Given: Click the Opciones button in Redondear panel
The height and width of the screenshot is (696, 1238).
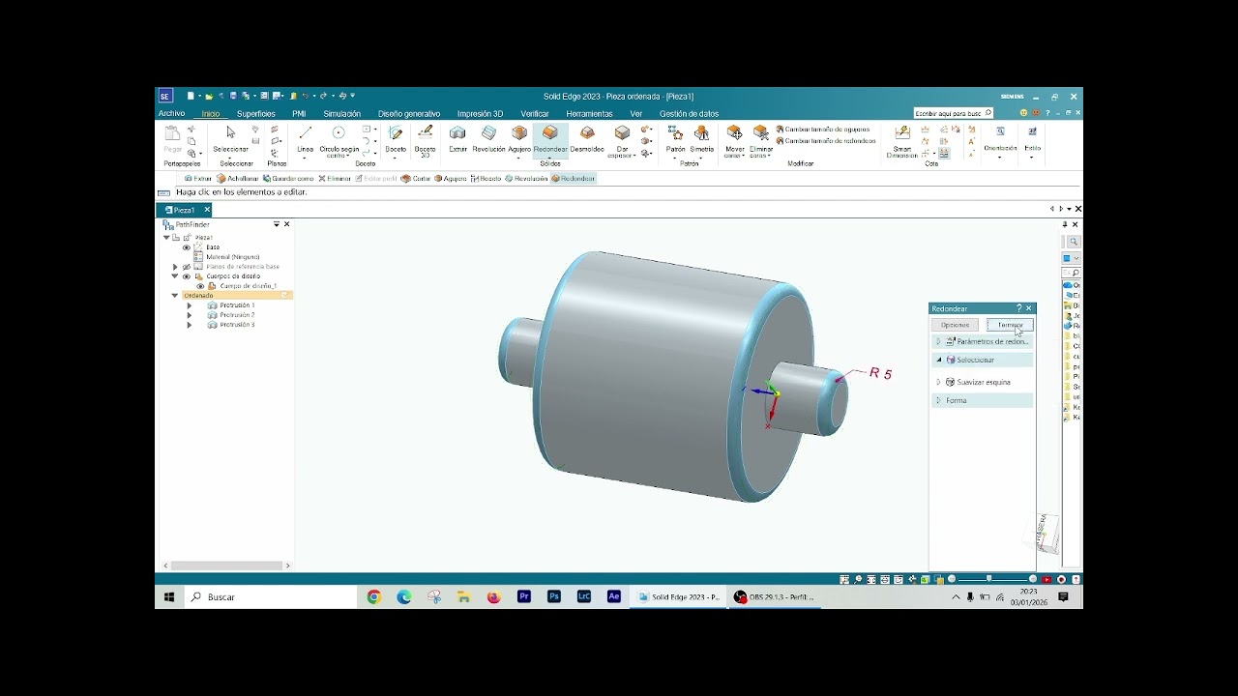Looking at the screenshot, I should (956, 325).
